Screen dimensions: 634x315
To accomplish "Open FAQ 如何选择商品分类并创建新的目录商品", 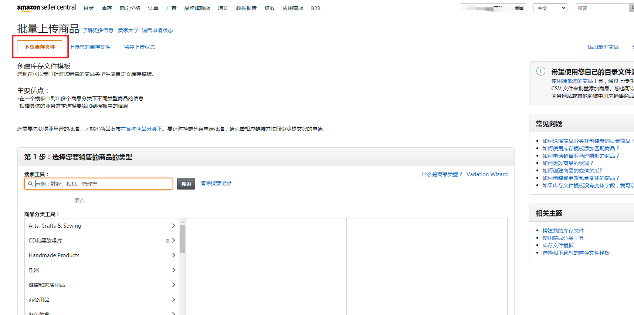I will click(x=588, y=141).
